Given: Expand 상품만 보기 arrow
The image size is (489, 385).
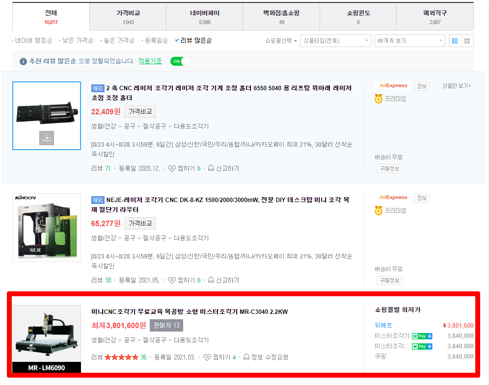Looking at the screenshot, I should (457, 86).
